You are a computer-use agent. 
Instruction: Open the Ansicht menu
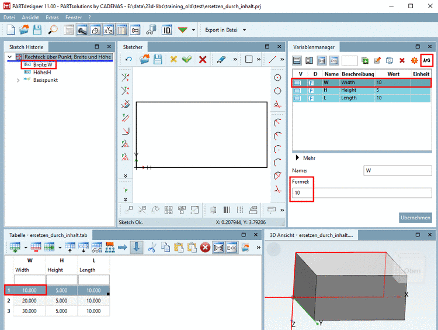click(30, 18)
